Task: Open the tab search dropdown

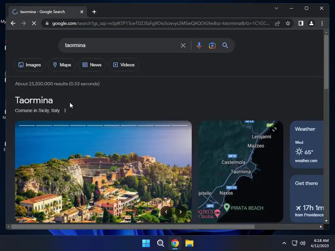Action: [276, 8]
